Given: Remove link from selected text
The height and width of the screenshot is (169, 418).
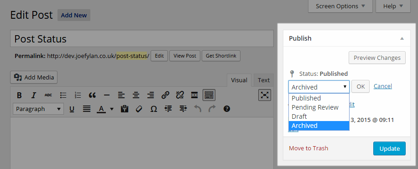Looking at the screenshot, I should [180, 95].
